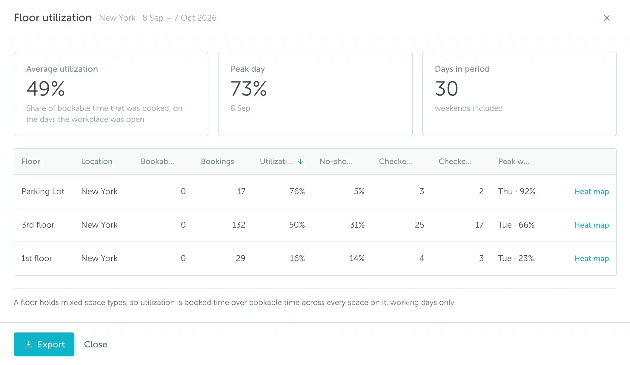This screenshot has width=630, height=365.
Task: Sort by the Location column header
Action: point(97,161)
